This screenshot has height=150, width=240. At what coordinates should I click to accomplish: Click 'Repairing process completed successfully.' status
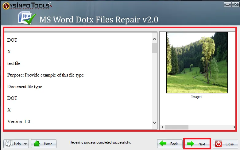point(100,142)
